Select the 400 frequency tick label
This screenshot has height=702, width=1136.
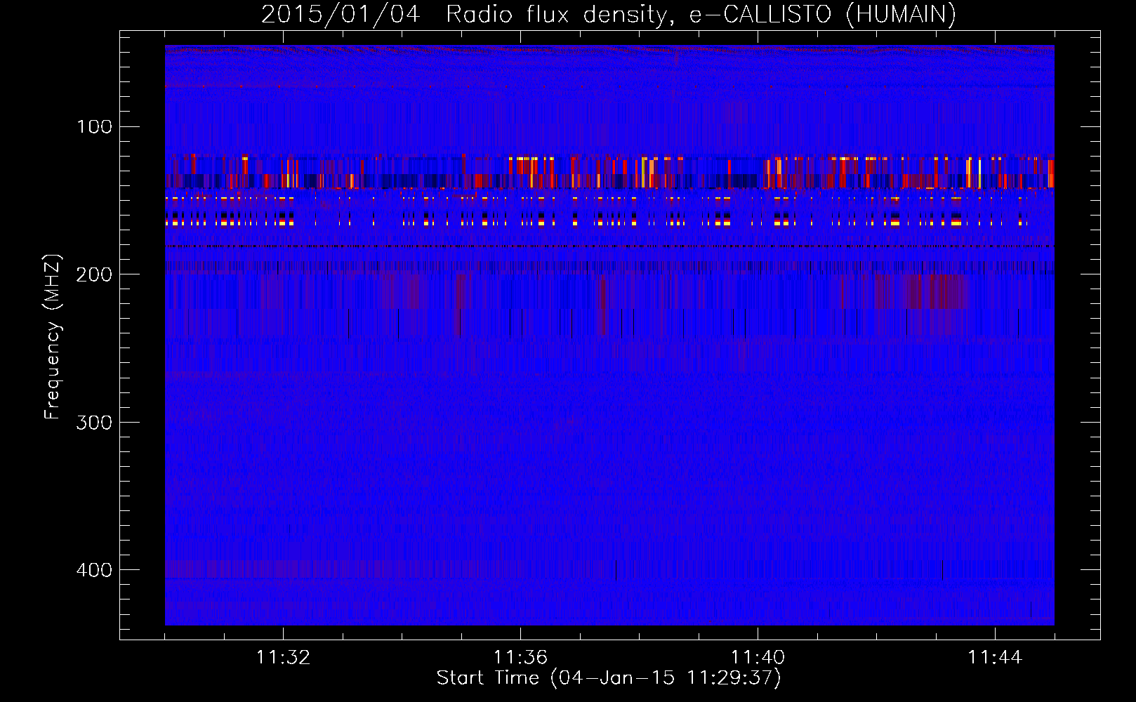point(95,569)
